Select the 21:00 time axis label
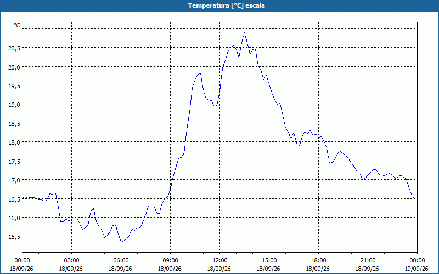The image size is (439, 274). pos(368,261)
